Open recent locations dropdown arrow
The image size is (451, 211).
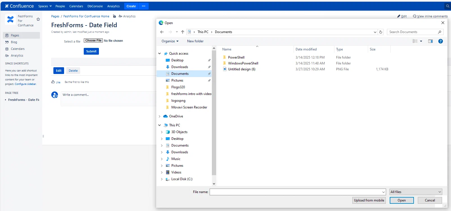177,32
